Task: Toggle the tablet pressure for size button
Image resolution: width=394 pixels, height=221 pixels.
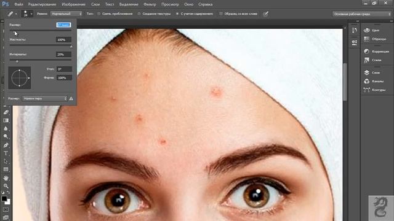Action: pos(265,14)
